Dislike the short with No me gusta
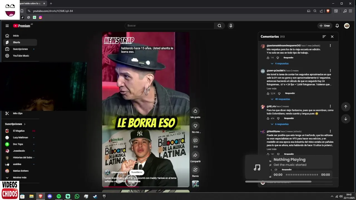Screen dimensions: 356x200 [195, 126]
